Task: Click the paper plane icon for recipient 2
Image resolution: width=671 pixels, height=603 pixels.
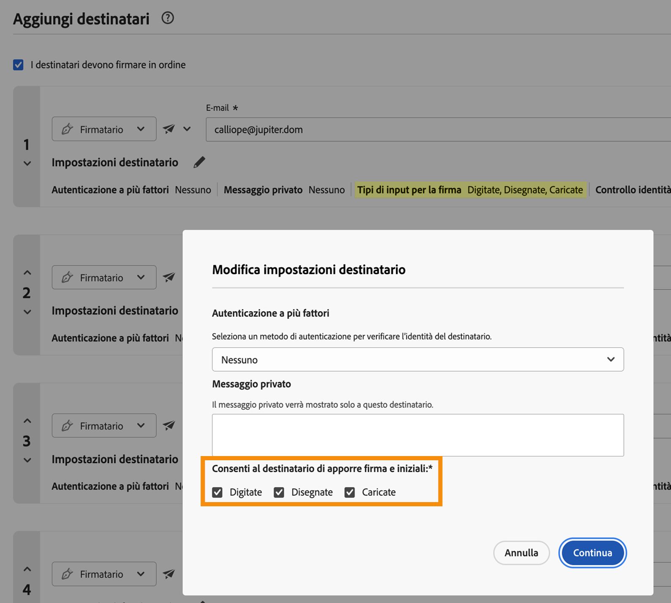Action: coord(169,277)
